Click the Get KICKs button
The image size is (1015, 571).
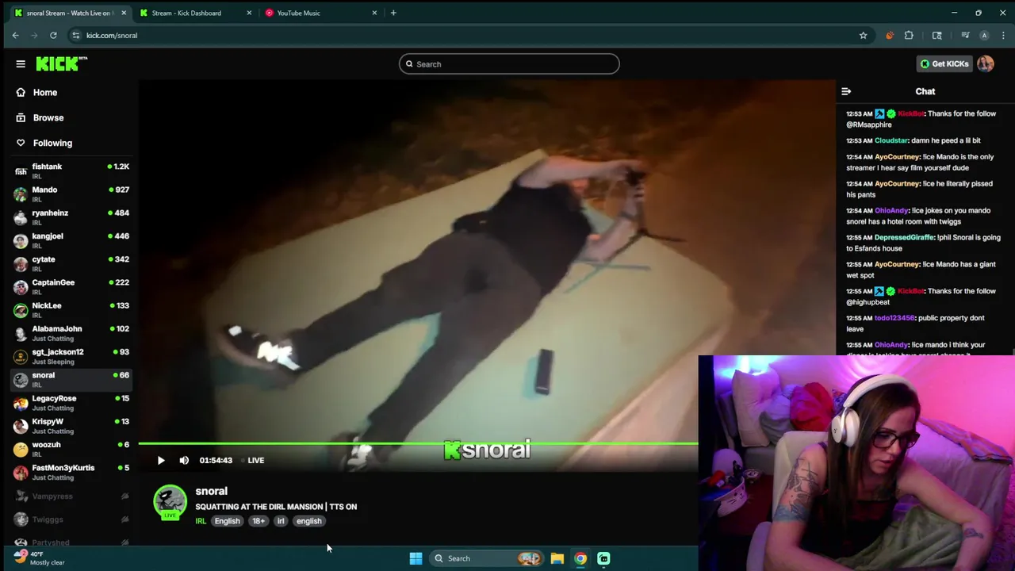[x=944, y=64]
